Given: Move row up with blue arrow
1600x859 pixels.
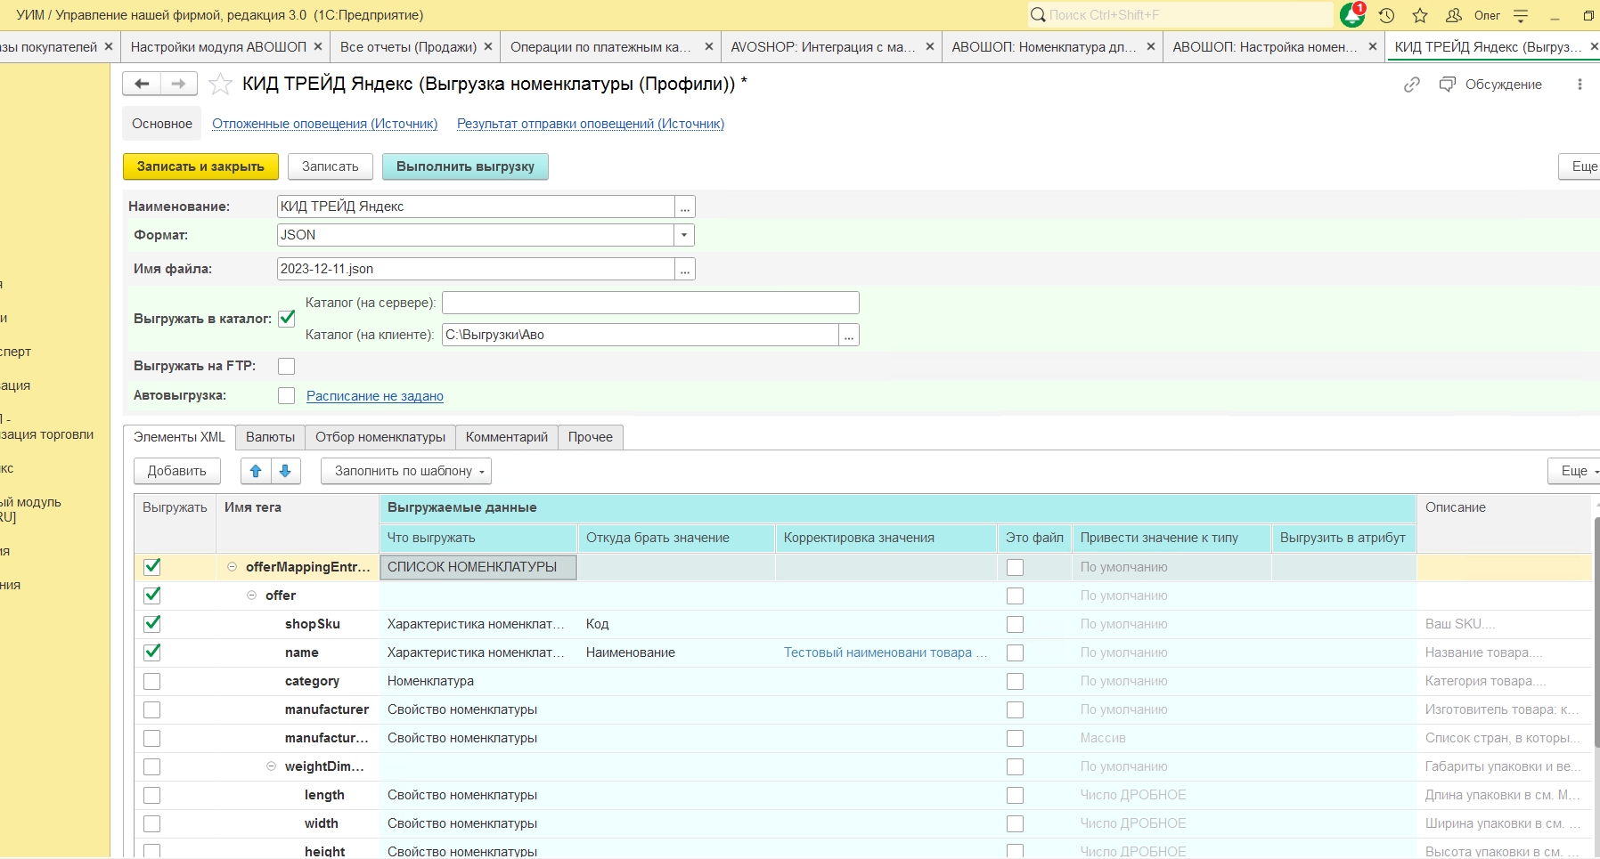Looking at the screenshot, I should click(256, 471).
